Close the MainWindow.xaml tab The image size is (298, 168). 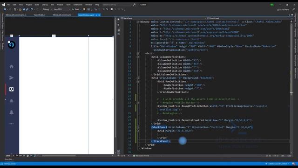coord(99,15)
